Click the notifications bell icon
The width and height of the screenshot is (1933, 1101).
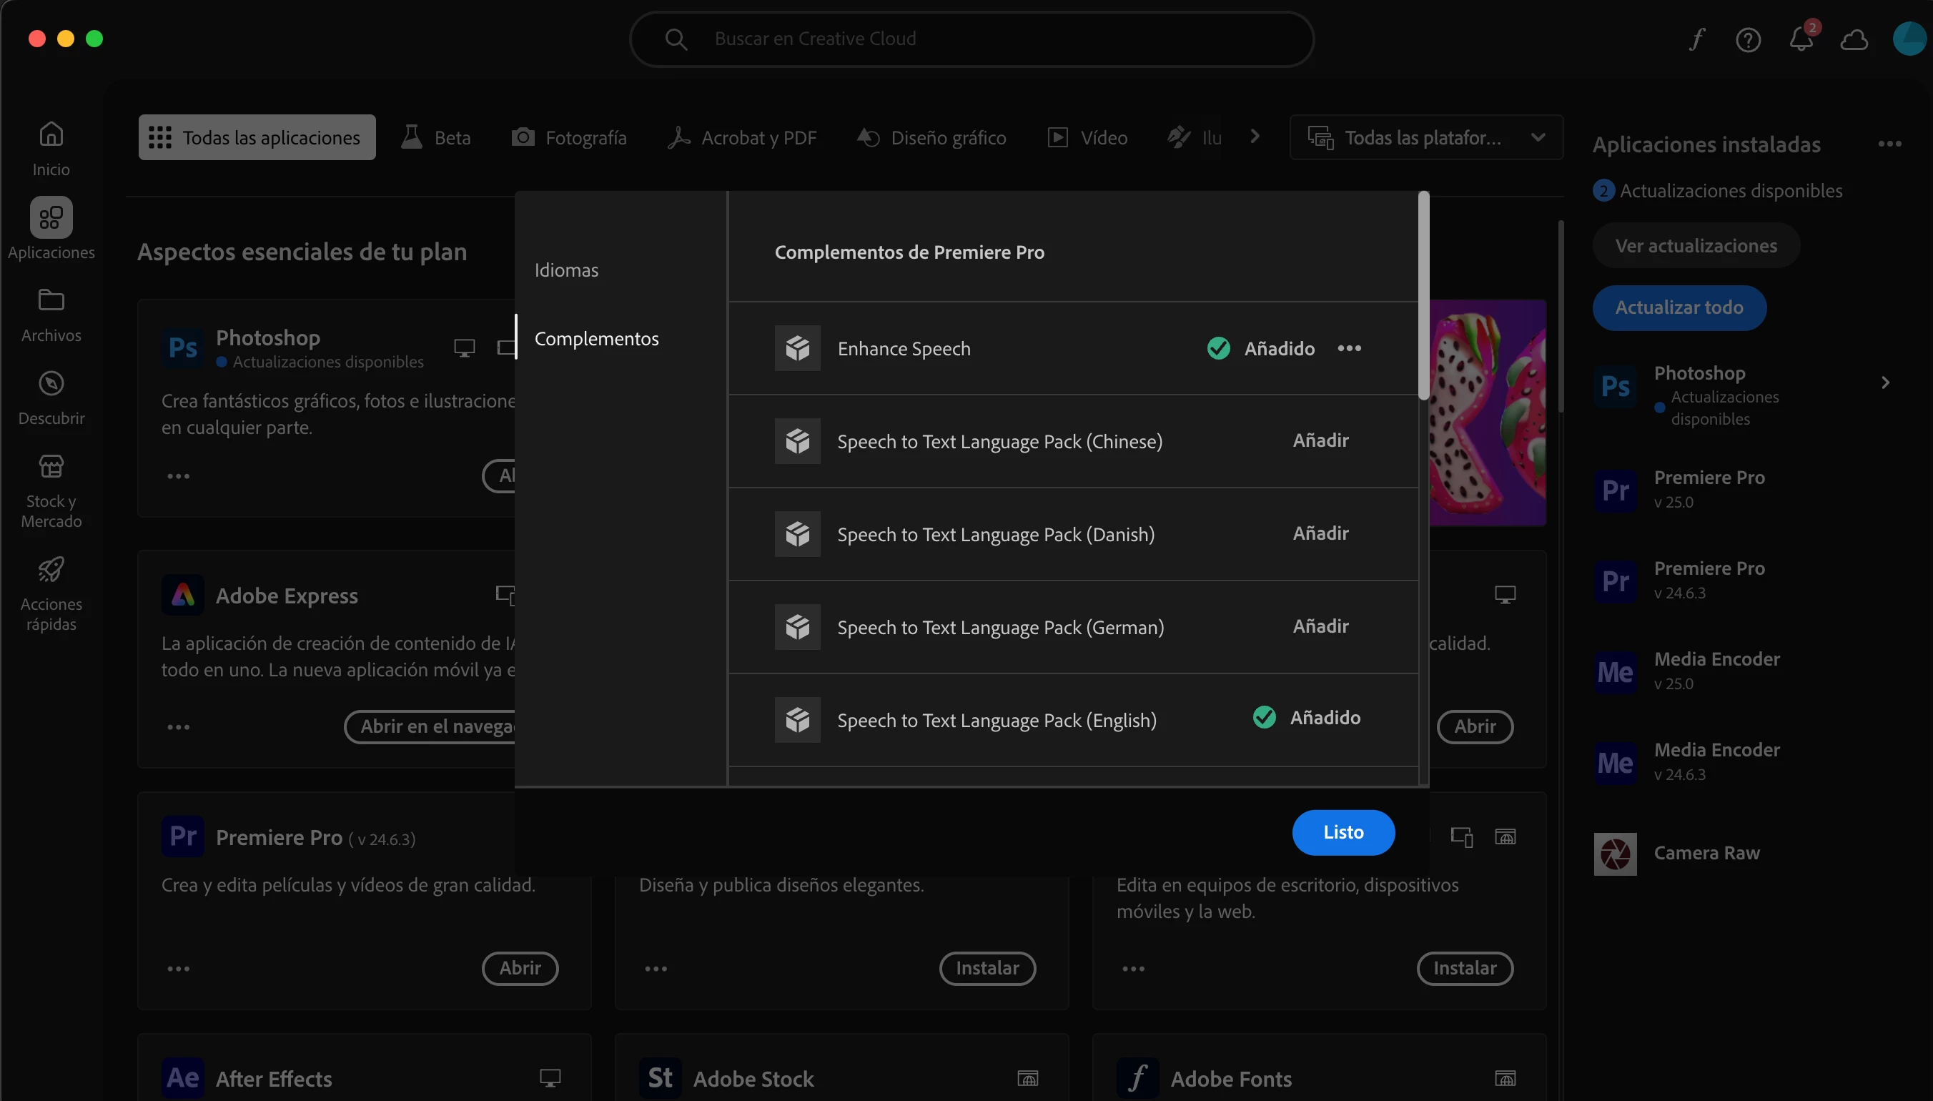coord(1801,39)
